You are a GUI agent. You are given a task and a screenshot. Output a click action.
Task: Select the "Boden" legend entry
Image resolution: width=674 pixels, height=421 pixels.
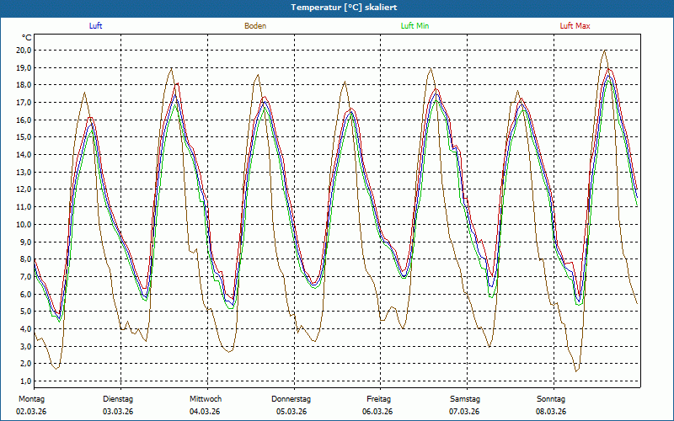[255, 26]
